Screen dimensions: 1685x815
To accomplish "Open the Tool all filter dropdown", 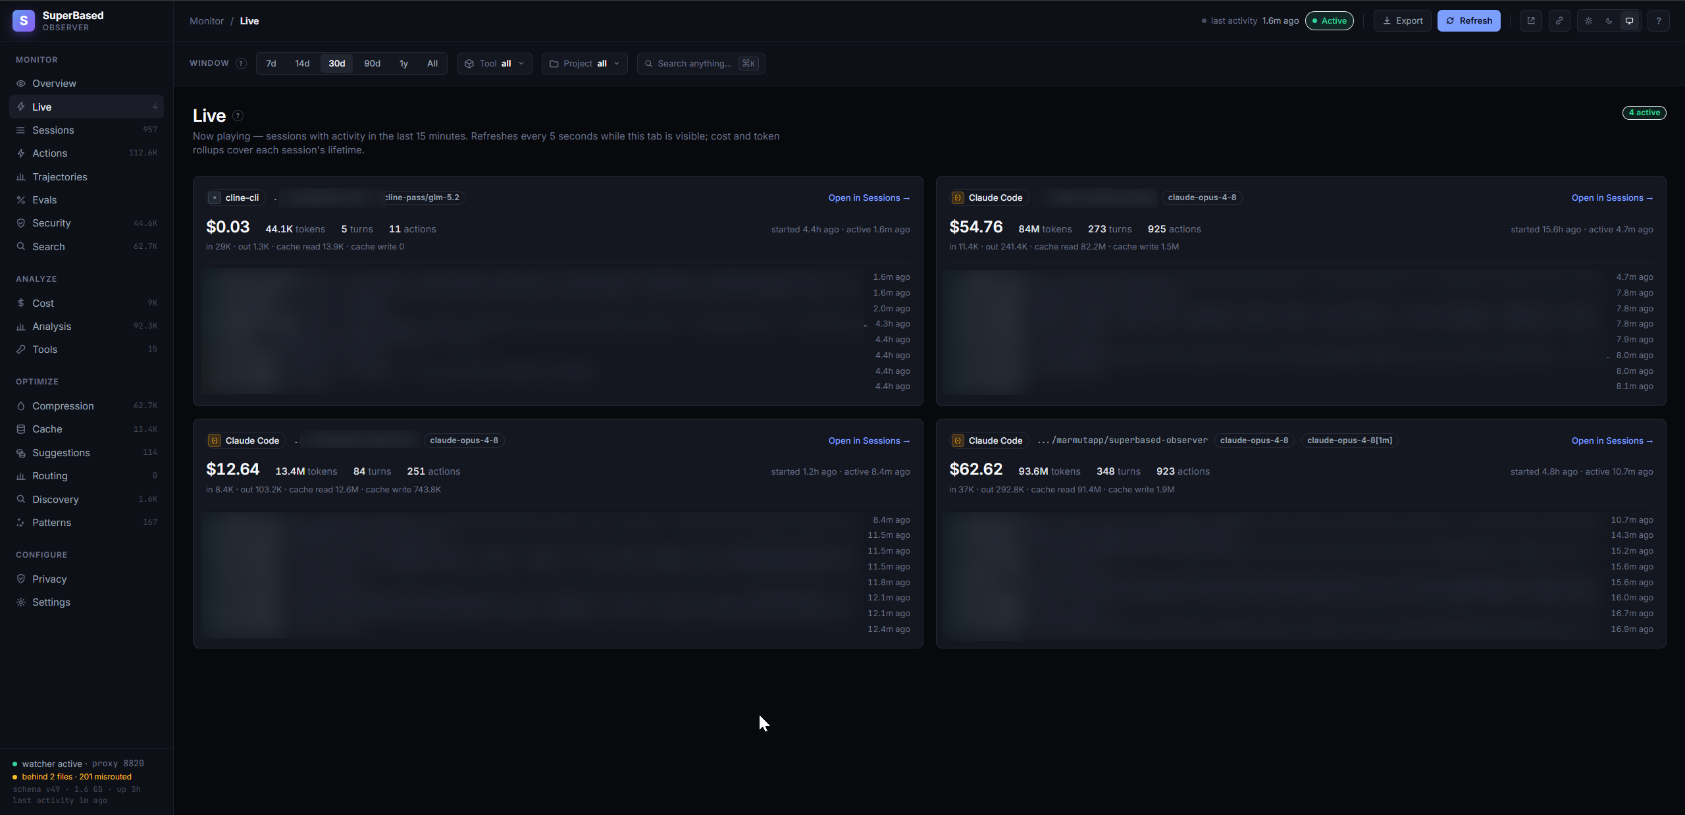I will coord(495,63).
